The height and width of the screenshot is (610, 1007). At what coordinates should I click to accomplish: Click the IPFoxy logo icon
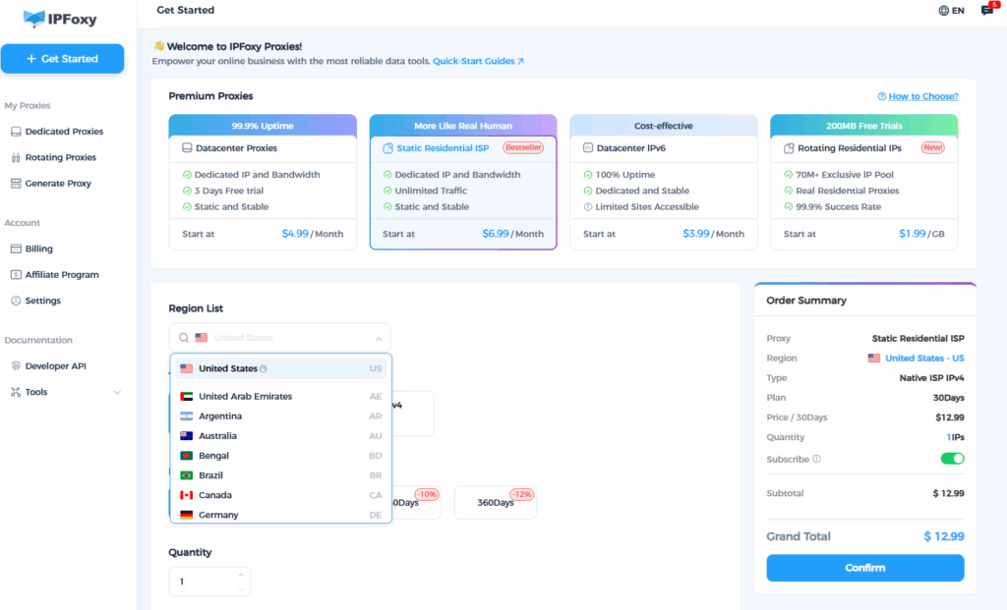(x=34, y=18)
